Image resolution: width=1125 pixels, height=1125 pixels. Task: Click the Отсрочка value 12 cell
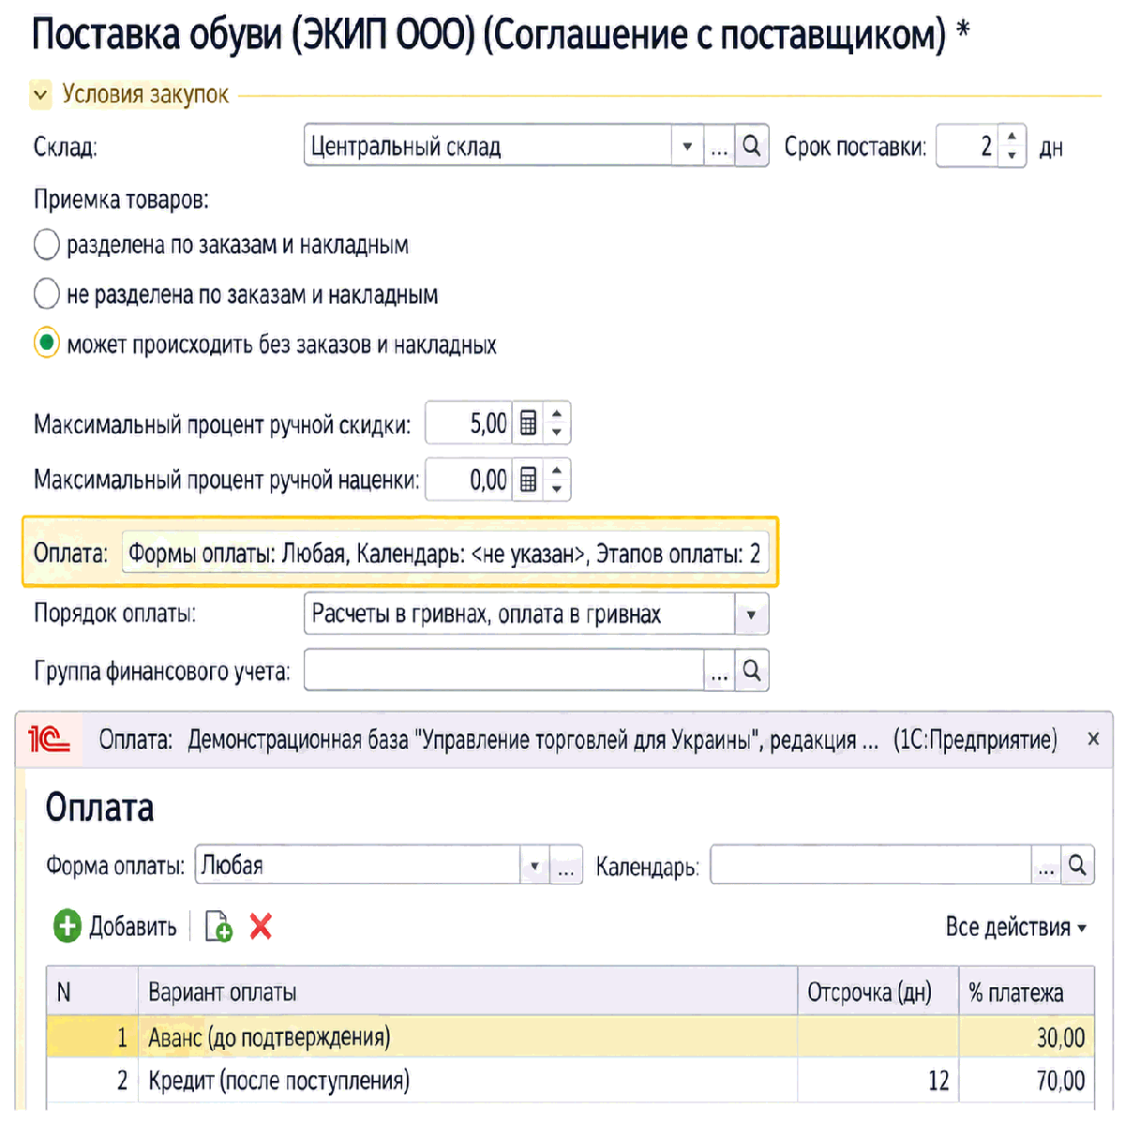877,1080
